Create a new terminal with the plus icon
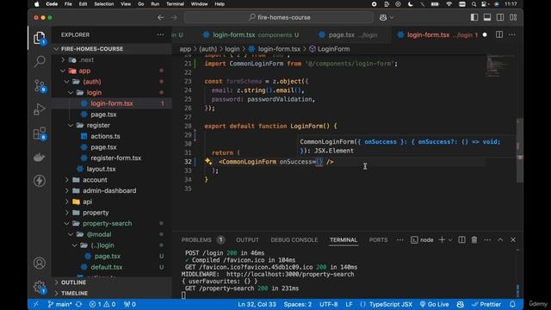This screenshot has width=551, height=310. pos(442,239)
